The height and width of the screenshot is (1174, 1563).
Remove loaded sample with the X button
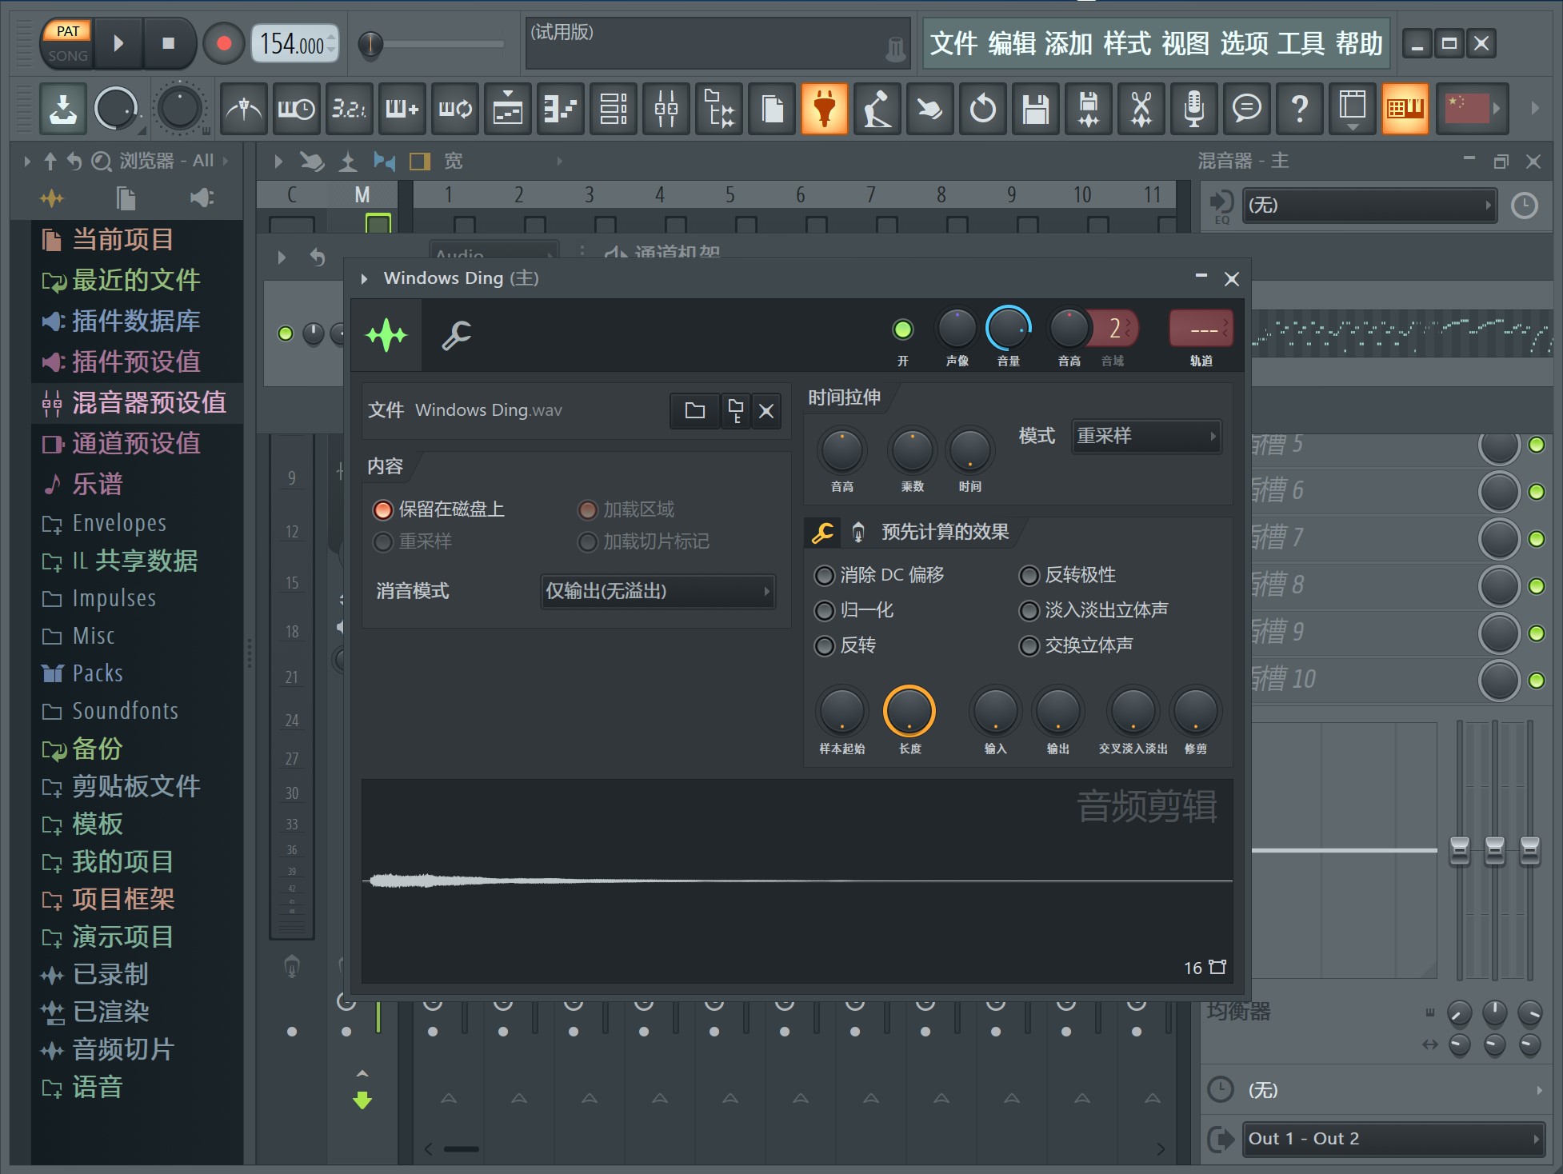(x=766, y=411)
